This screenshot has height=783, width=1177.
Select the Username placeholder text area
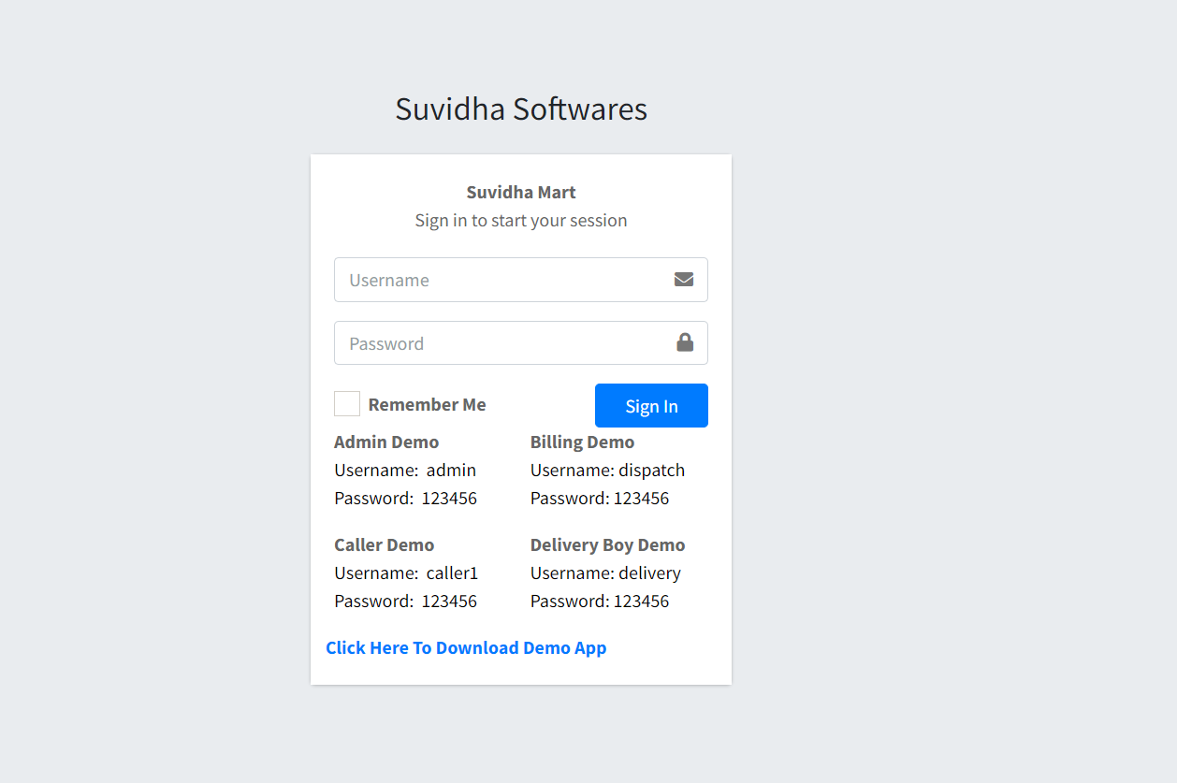[389, 279]
